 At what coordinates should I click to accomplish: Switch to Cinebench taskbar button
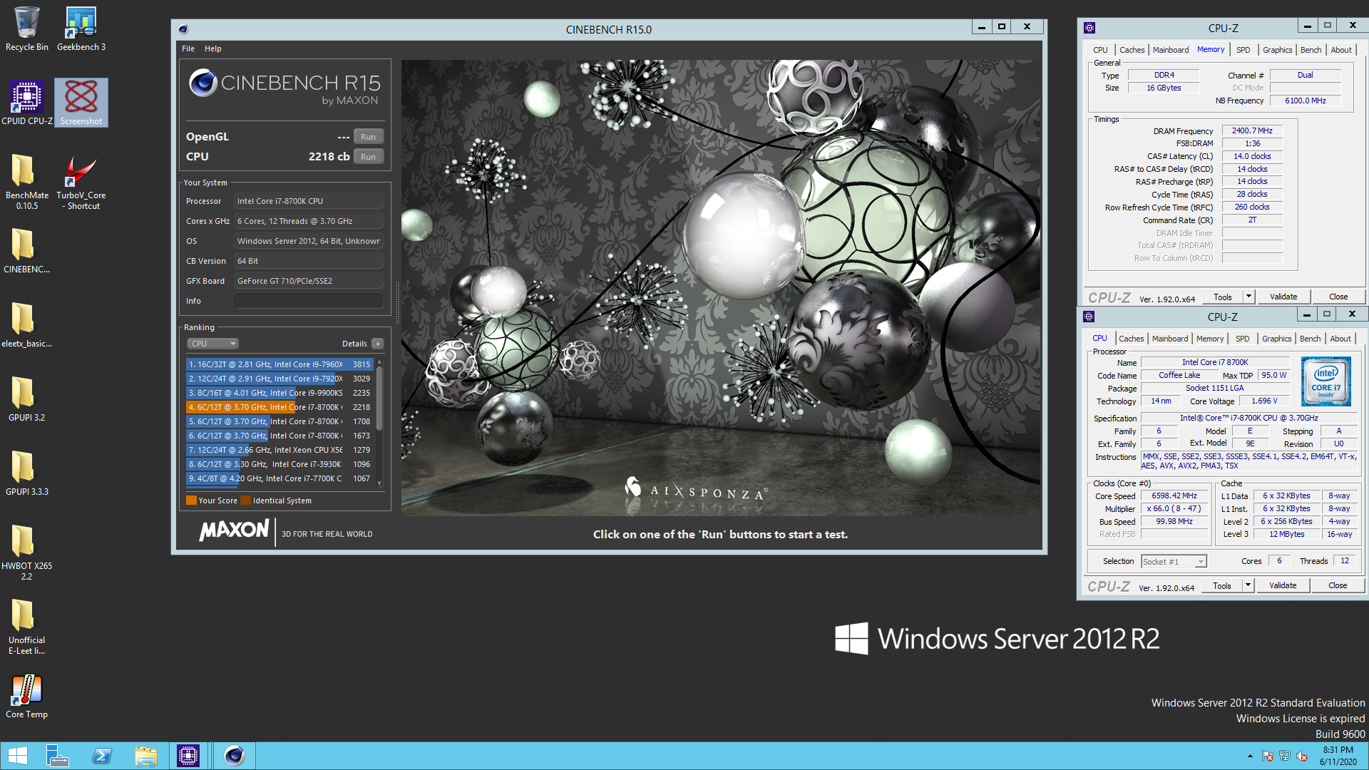coord(234,756)
